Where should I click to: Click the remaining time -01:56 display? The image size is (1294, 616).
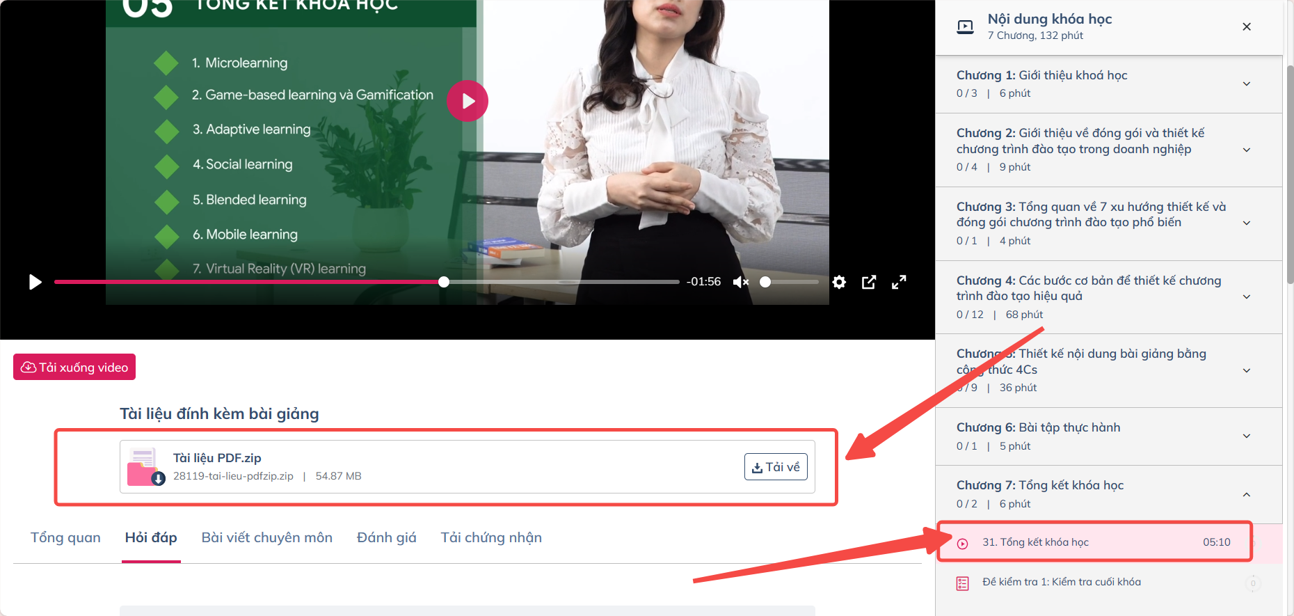[703, 282]
